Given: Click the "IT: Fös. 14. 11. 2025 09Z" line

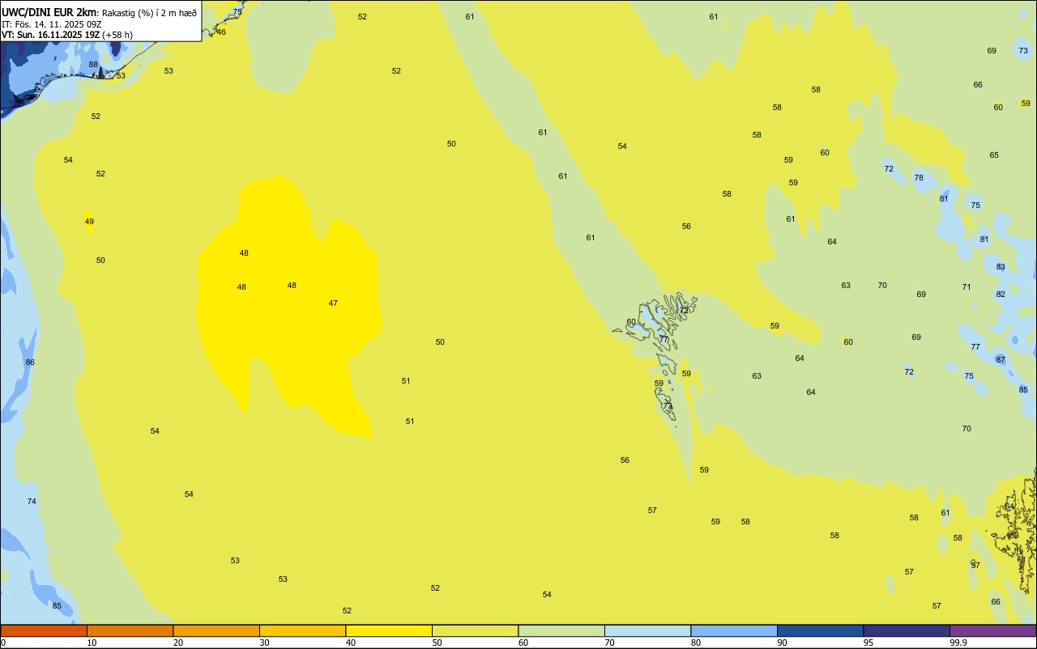Looking at the screenshot, I should 51,24.
